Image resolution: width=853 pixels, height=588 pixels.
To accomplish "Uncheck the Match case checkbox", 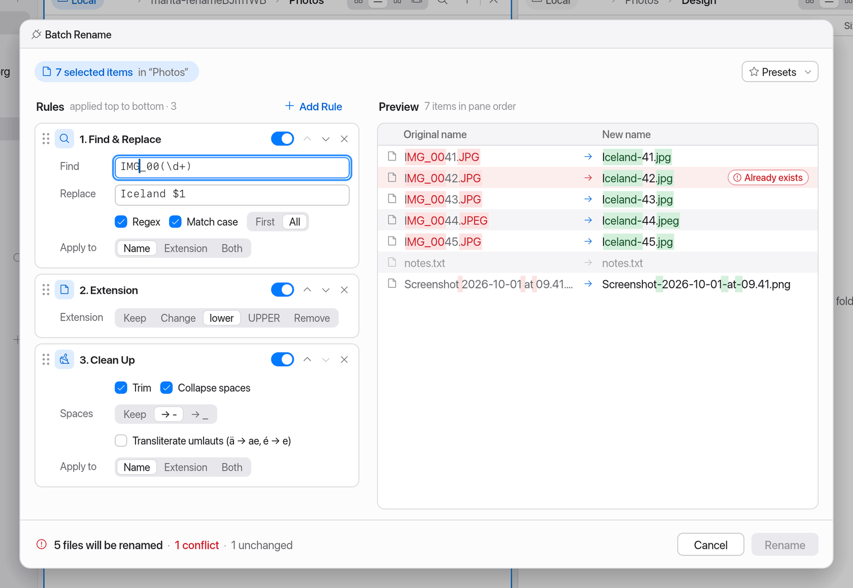I will (x=175, y=222).
